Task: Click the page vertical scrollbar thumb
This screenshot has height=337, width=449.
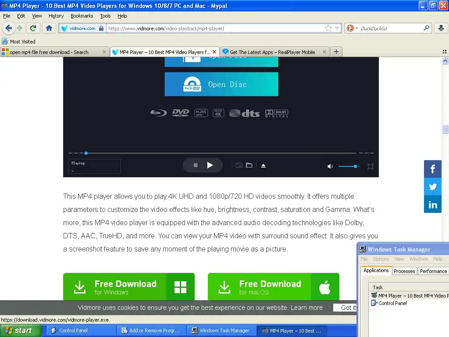Action: (445, 129)
